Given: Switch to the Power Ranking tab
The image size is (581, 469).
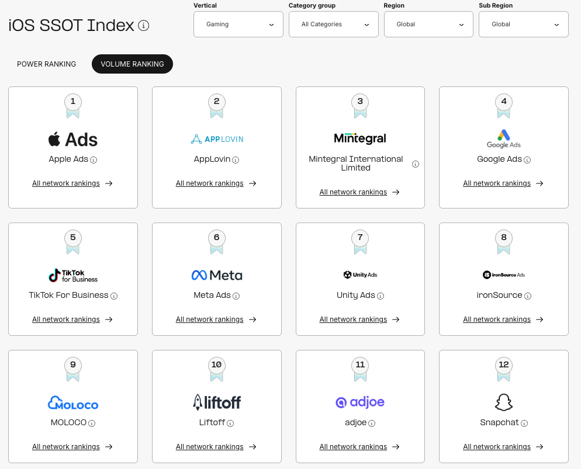Looking at the screenshot, I should click(x=47, y=64).
